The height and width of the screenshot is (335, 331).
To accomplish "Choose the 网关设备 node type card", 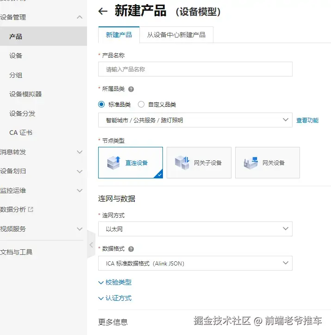I will (x=268, y=163).
